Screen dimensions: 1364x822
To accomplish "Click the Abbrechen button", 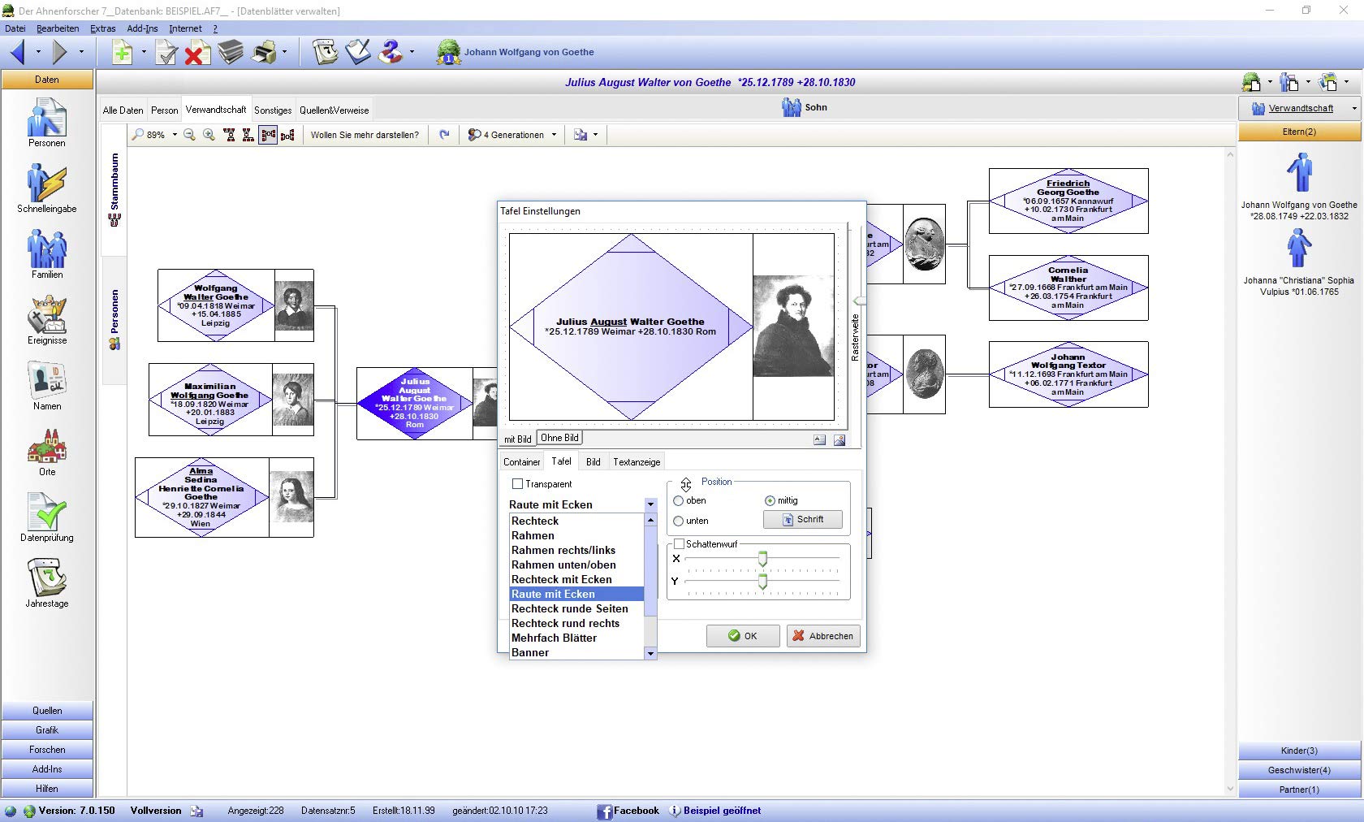I will pyautogui.click(x=822, y=636).
